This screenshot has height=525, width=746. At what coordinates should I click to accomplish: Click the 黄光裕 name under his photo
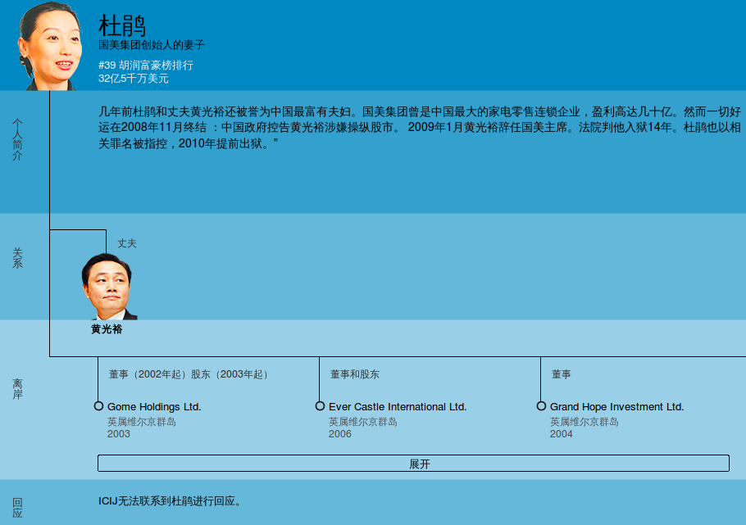107,329
